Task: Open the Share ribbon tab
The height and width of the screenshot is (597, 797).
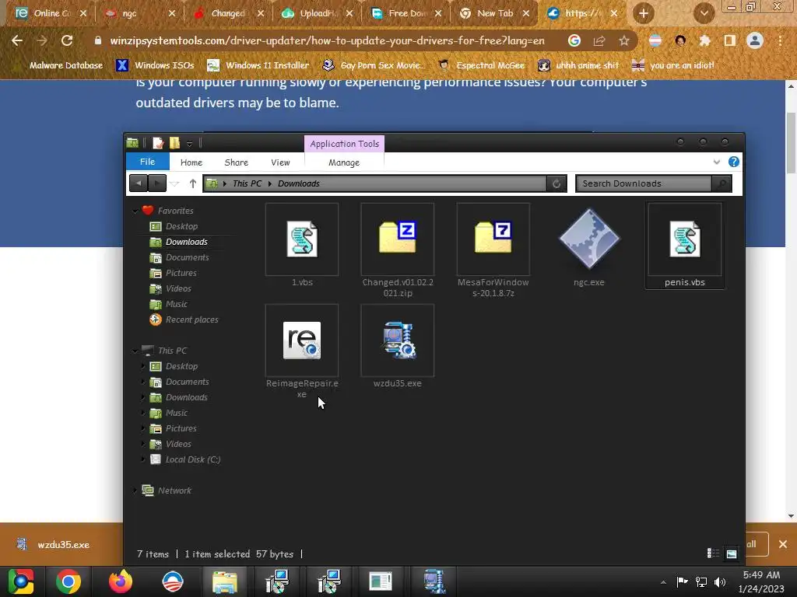Action: click(x=237, y=162)
